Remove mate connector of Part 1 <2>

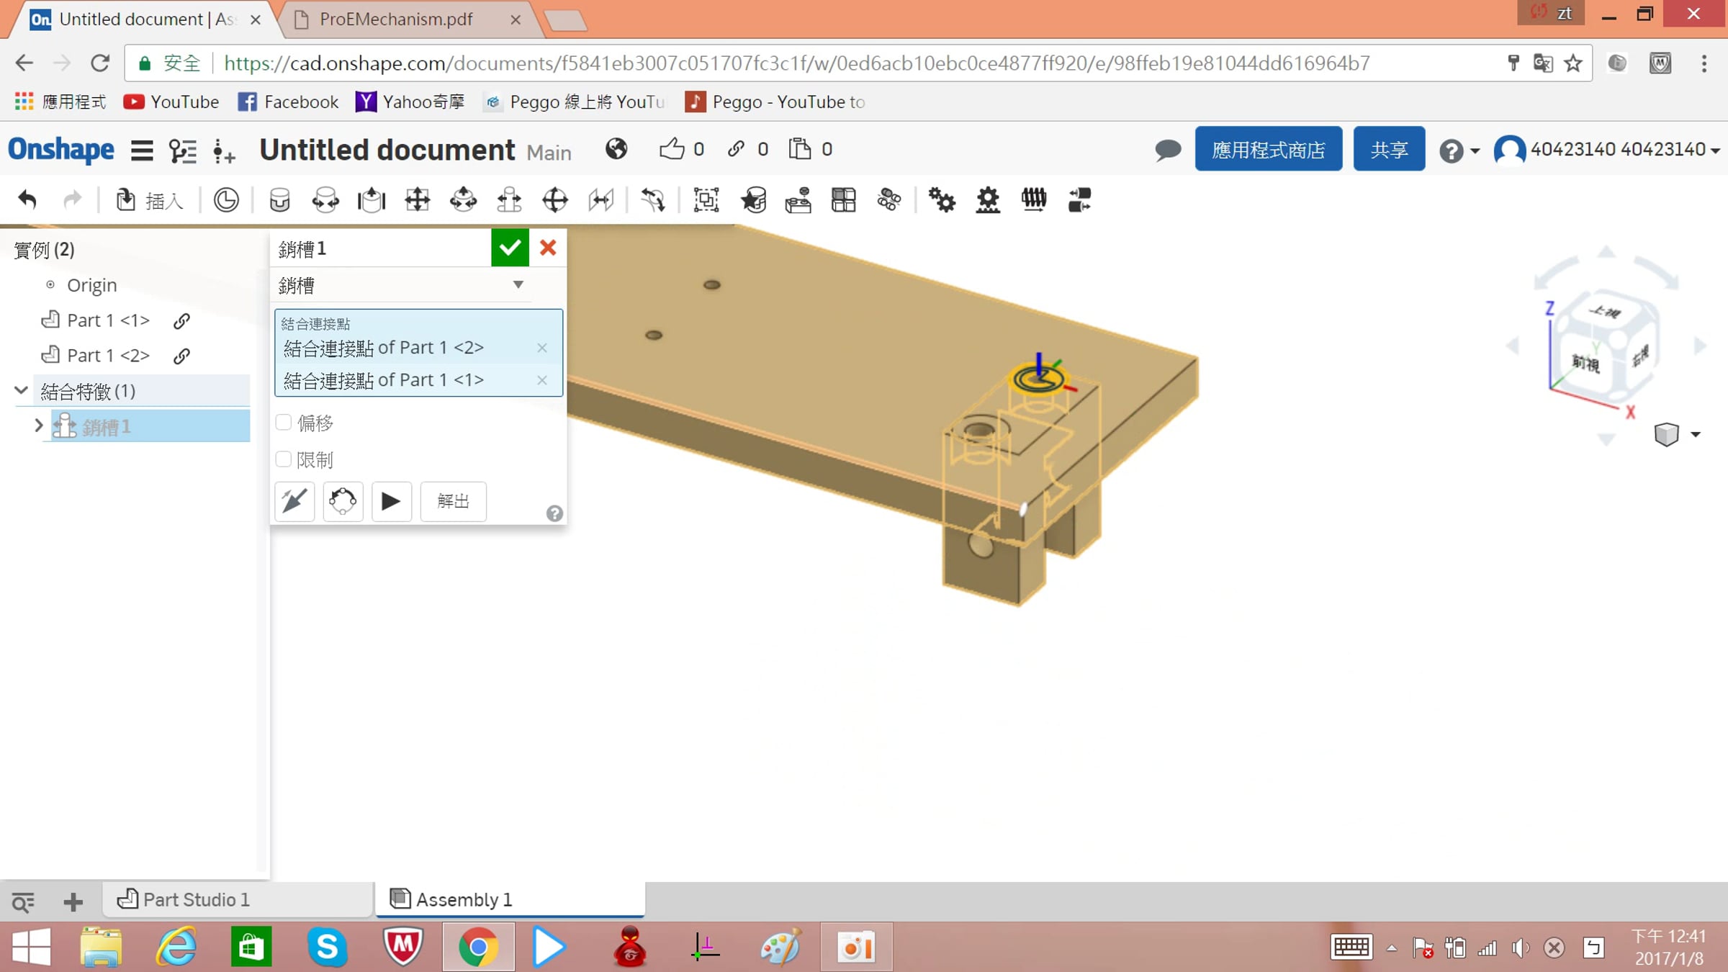coord(542,348)
